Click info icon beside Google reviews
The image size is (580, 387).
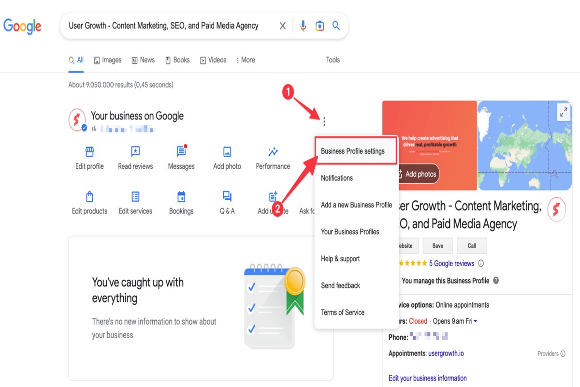pos(481,264)
